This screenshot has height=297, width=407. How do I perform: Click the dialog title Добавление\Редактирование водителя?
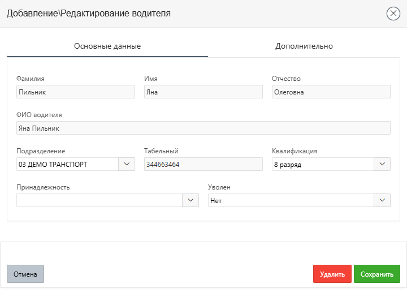coord(89,13)
